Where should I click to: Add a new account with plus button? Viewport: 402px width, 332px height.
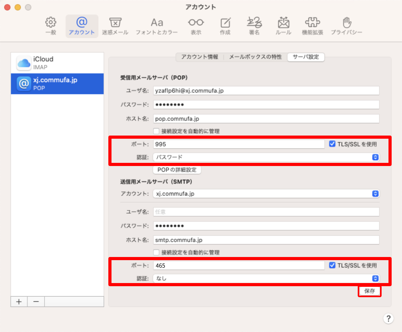19,302
